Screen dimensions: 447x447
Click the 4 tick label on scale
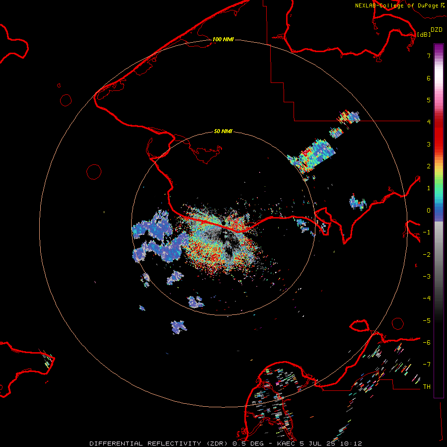tap(429, 122)
